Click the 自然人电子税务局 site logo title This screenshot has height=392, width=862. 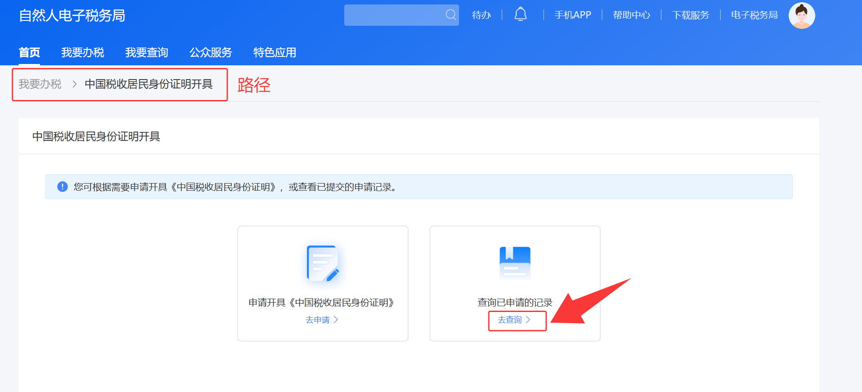point(72,16)
